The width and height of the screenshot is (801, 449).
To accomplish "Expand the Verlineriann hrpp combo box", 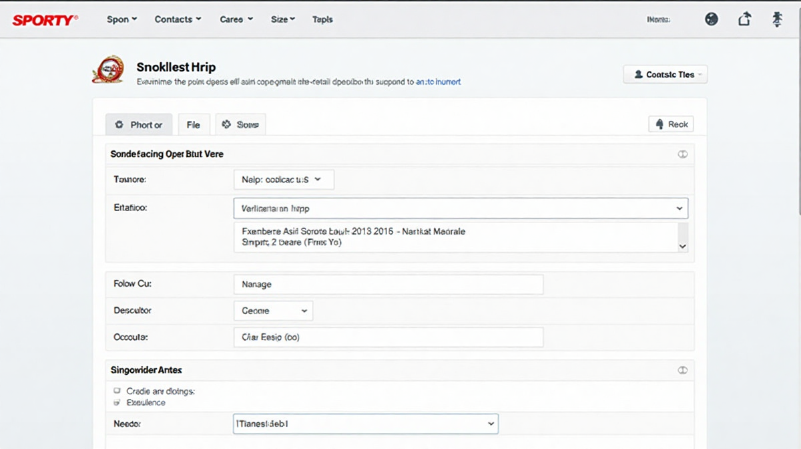I will click(461, 208).
